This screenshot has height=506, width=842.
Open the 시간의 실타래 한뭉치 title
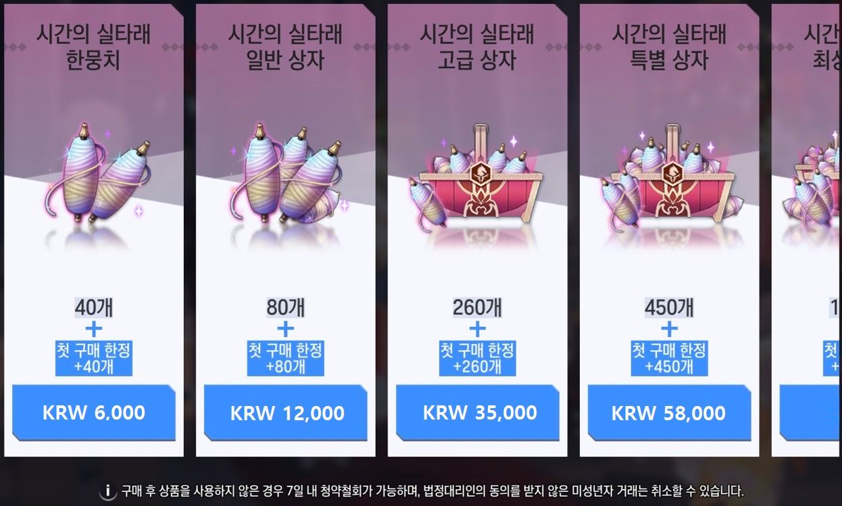click(94, 47)
